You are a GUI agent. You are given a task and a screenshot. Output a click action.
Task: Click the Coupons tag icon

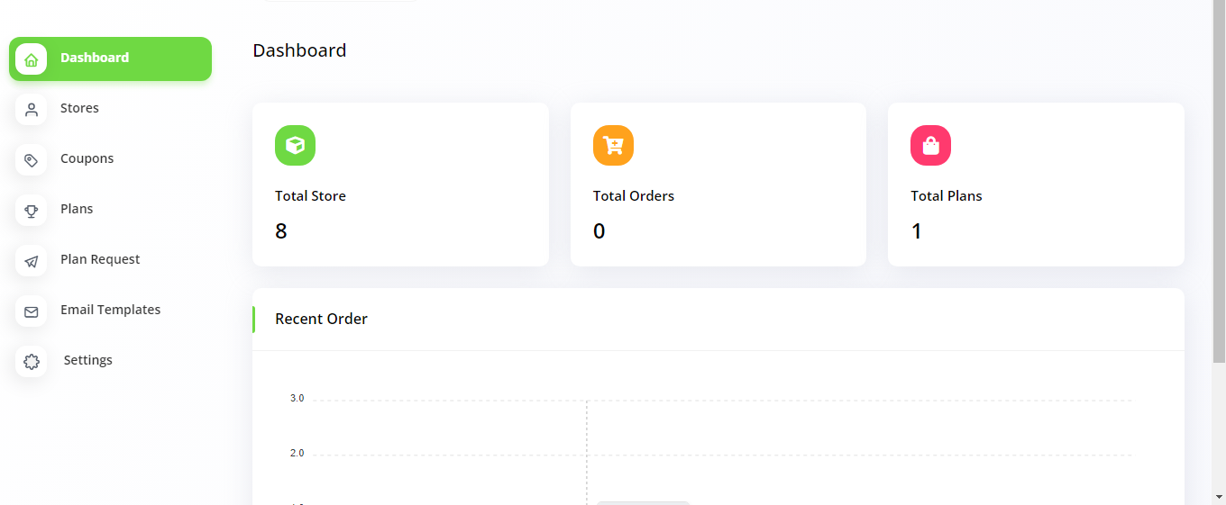click(32, 160)
